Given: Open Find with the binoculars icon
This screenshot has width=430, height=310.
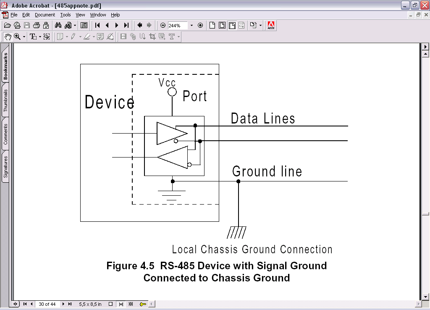Looking at the screenshot, I should pyautogui.click(x=58, y=25).
